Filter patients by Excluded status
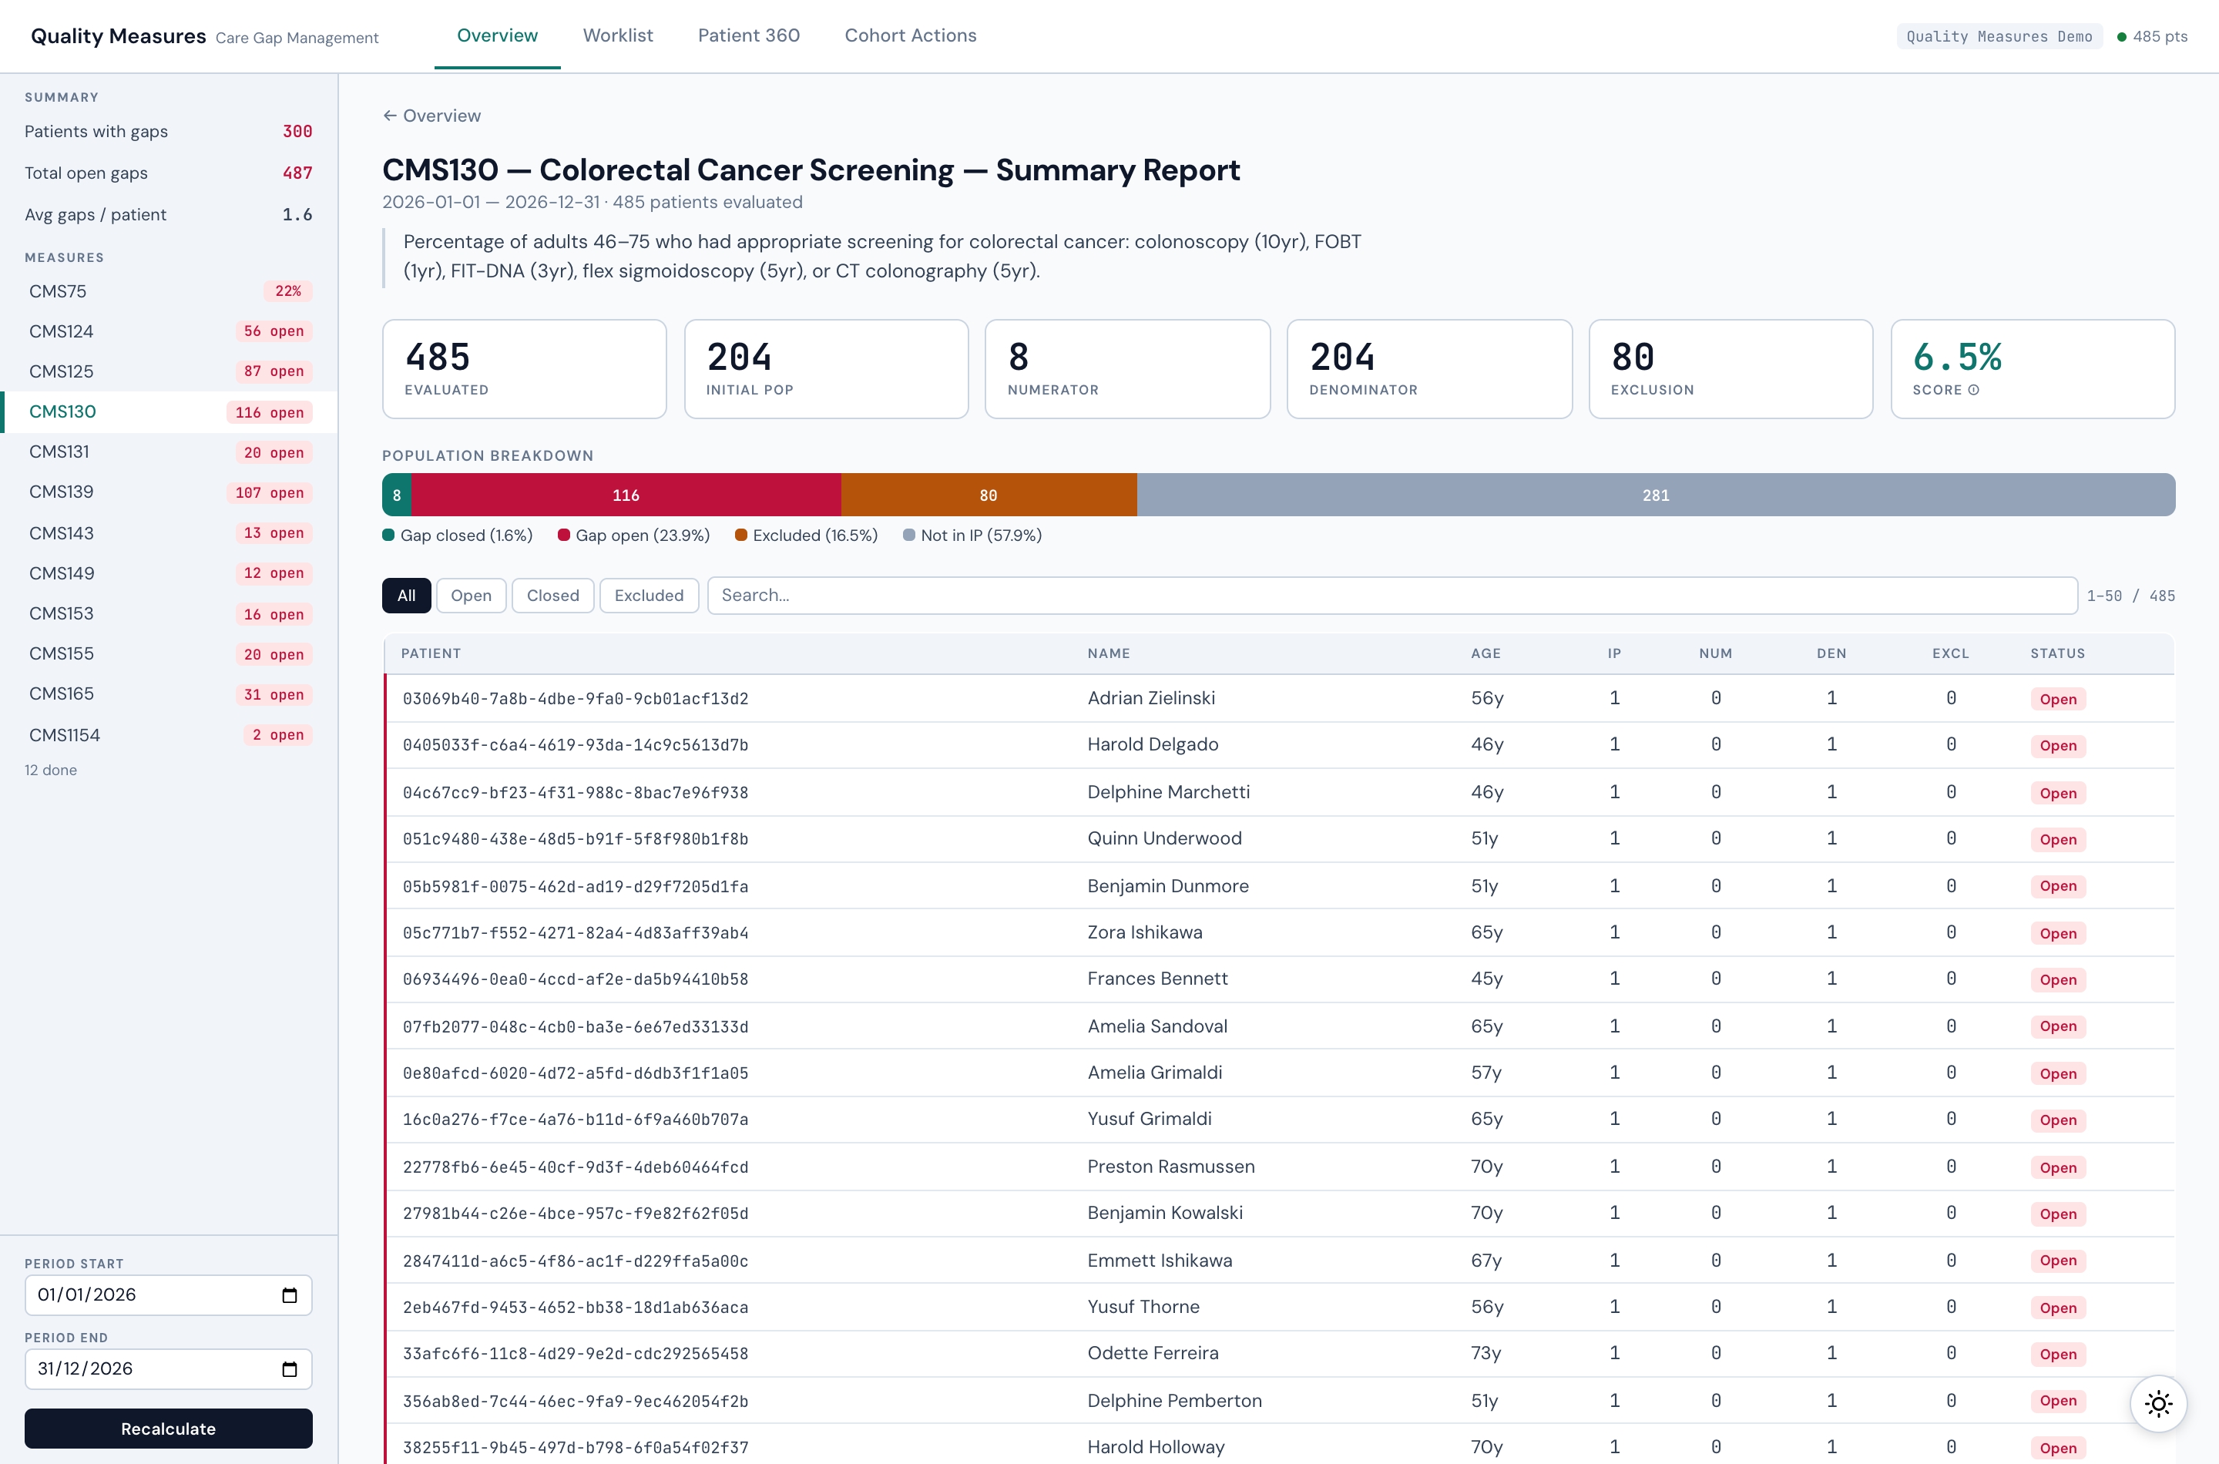Screen dimensions: 2219x1464 tap(649, 596)
